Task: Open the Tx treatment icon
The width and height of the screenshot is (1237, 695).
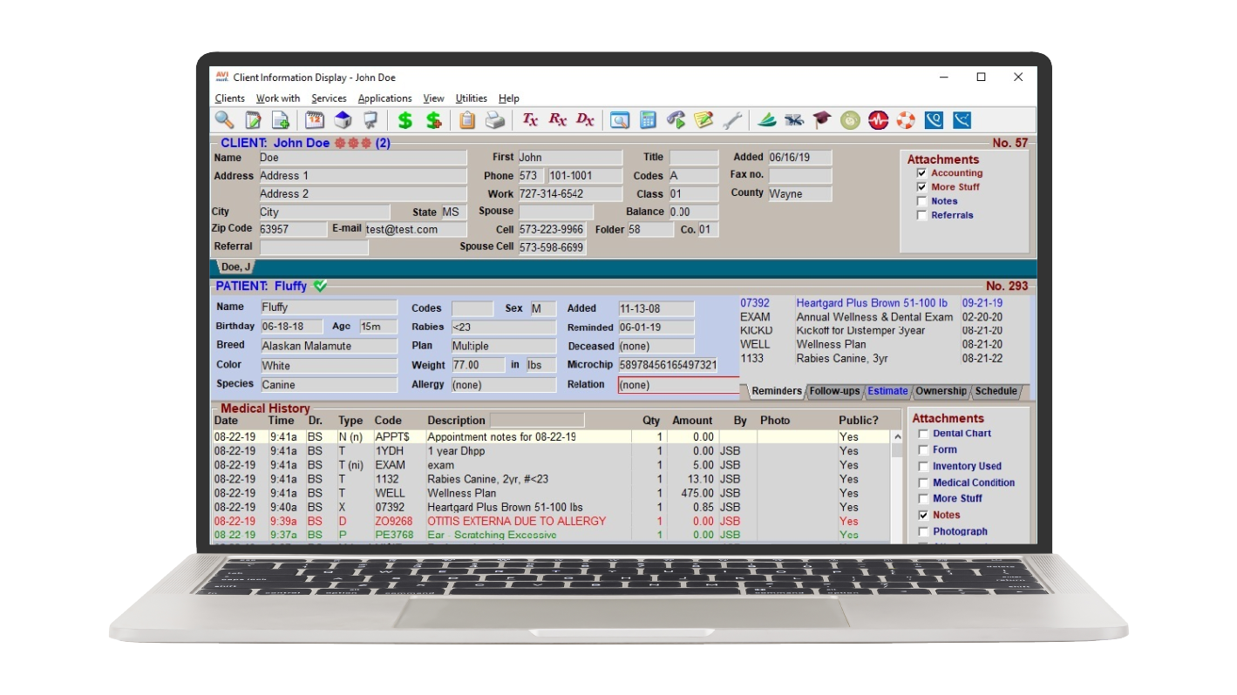Action: coord(530,120)
